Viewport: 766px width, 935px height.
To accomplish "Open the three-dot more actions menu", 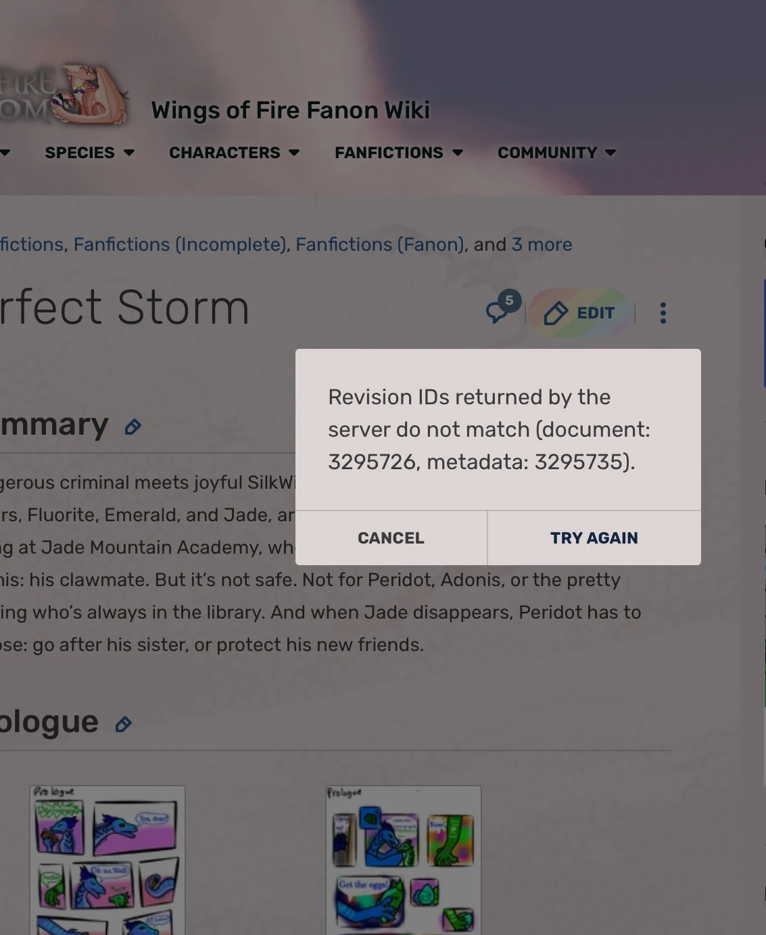I will click(x=663, y=313).
